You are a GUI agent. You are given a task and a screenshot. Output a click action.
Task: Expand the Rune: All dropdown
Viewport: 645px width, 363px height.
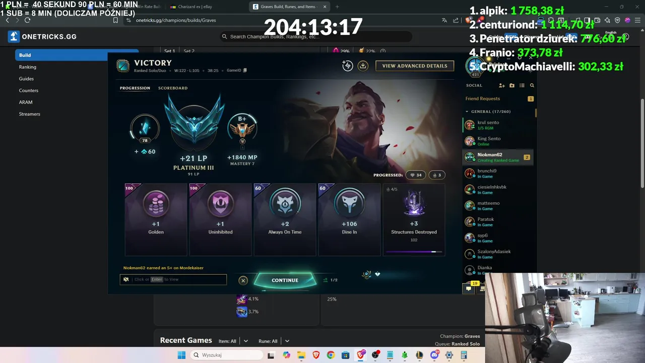click(275, 341)
